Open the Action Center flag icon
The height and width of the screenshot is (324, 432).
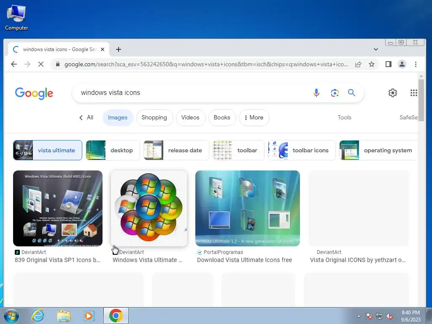369,316
